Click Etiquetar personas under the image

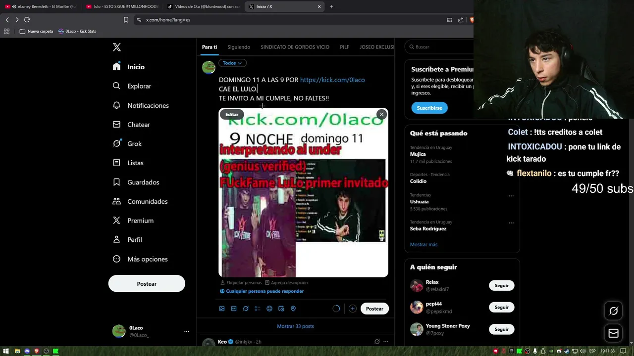coord(241,283)
